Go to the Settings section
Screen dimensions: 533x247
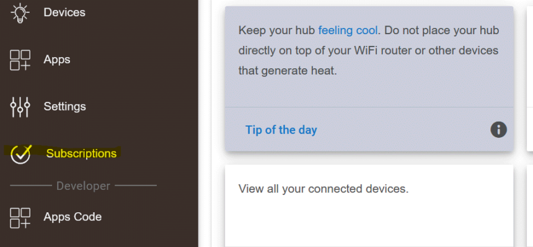click(64, 107)
